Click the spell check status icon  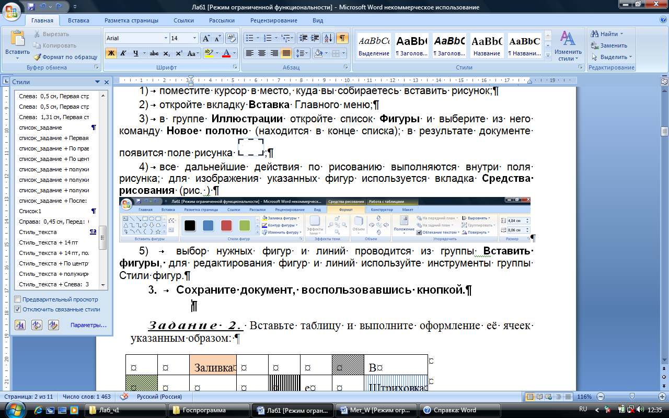point(124,397)
